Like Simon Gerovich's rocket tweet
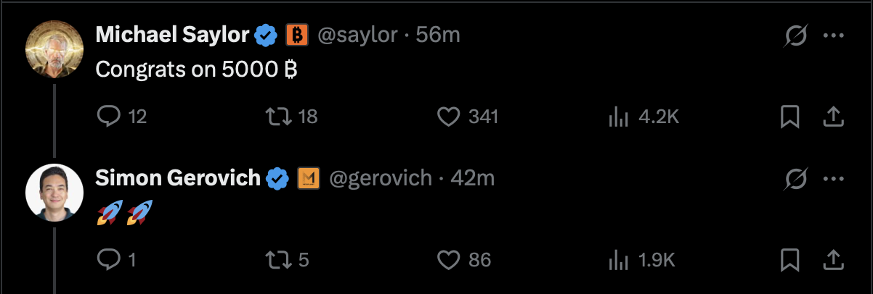The height and width of the screenshot is (294, 873). (450, 259)
